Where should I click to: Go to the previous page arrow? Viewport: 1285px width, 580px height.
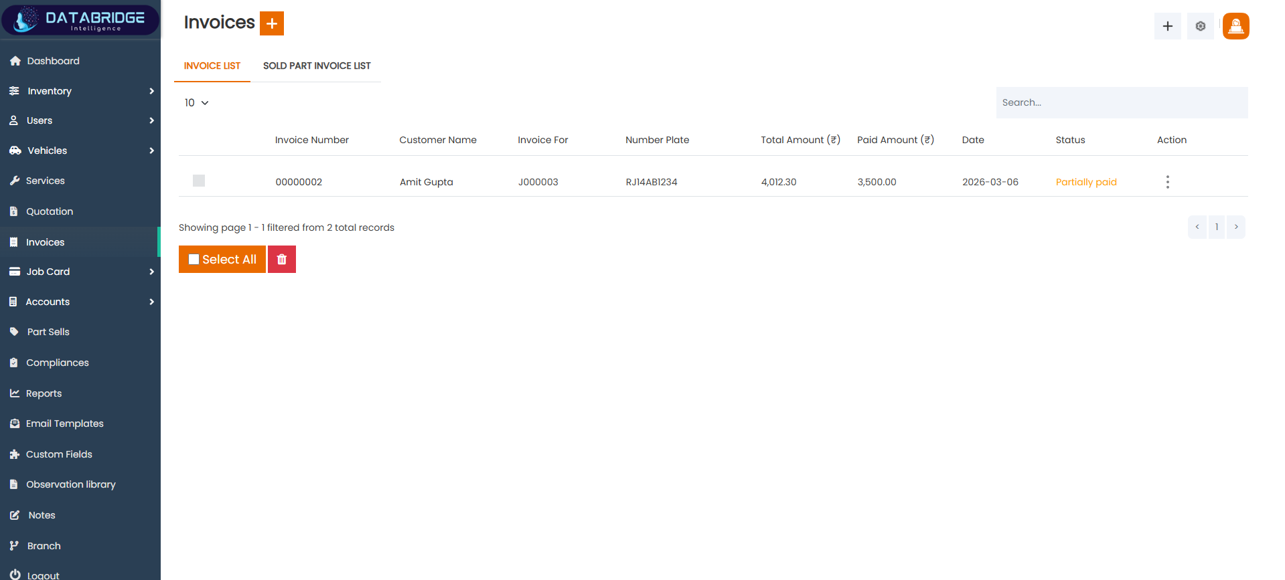pos(1197,227)
